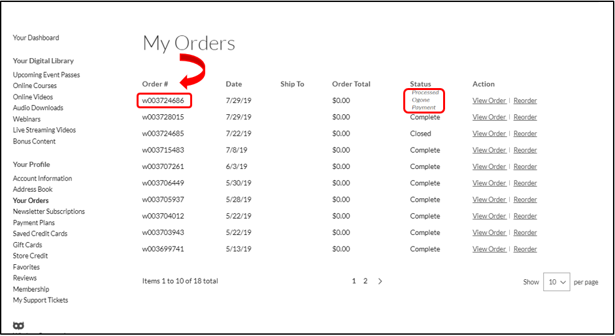View Order for w003724686
The width and height of the screenshot is (615, 336).
(x=489, y=100)
